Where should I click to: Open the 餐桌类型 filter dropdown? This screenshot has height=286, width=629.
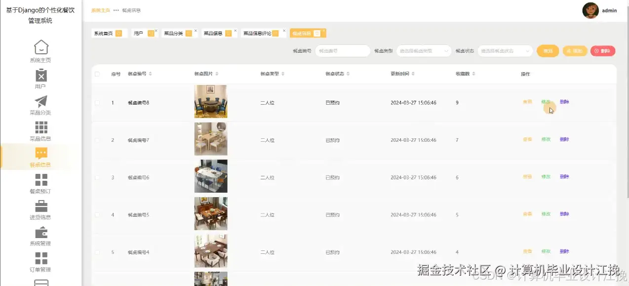point(424,51)
